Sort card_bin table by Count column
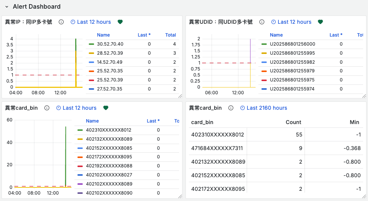368x201 pixels. pos(293,122)
